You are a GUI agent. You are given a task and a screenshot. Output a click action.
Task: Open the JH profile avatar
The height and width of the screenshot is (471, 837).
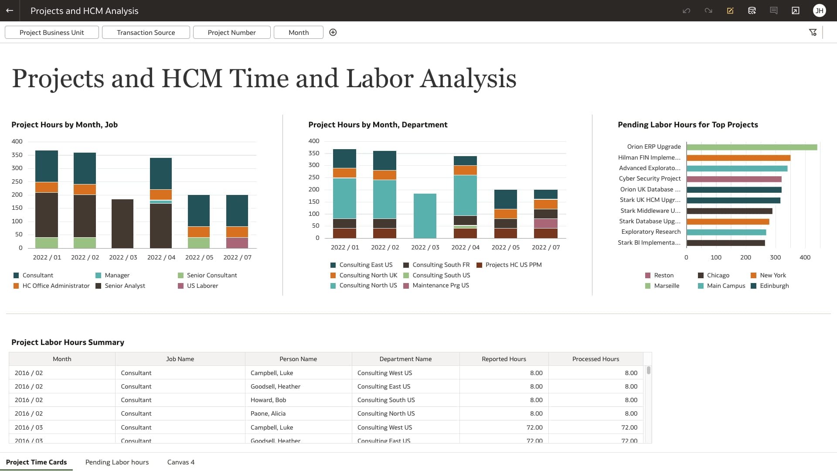pyautogui.click(x=820, y=10)
